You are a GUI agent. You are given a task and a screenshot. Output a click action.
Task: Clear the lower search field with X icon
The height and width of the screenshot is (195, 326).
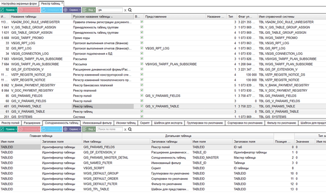[x=125, y=129]
